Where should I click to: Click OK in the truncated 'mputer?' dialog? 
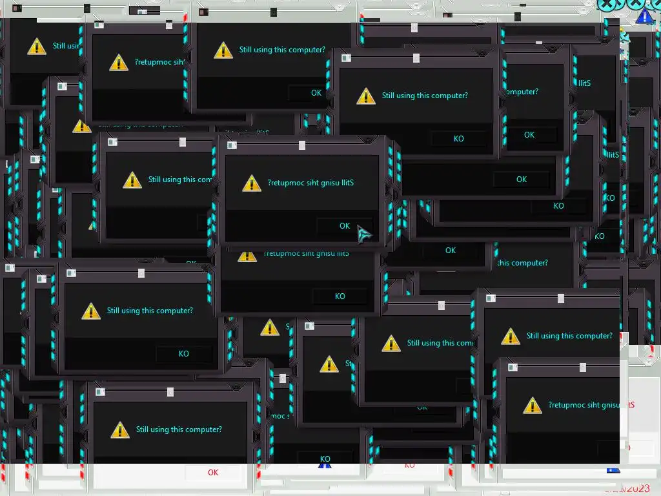529,135
